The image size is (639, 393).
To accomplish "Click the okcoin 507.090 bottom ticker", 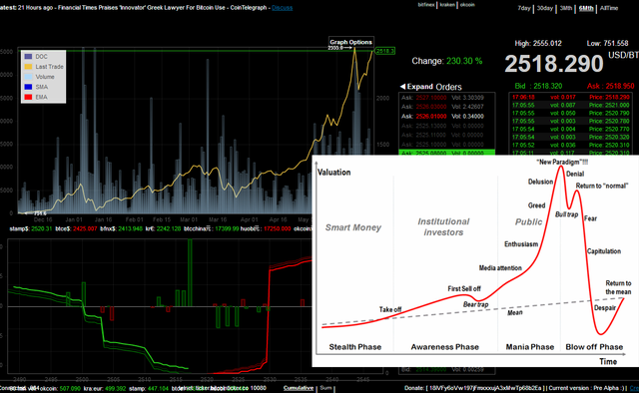I will pos(60,389).
